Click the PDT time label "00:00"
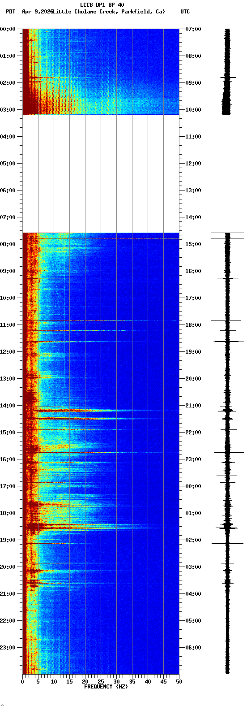247x710 pixels. pyautogui.click(x=7, y=29)
